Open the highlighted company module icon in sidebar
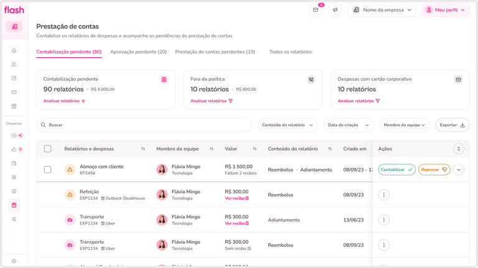Screen dimensions: 478x268 [x=14, y=27]
